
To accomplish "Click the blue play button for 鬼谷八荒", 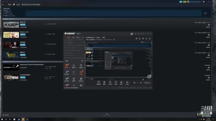I will coord(23,25).
